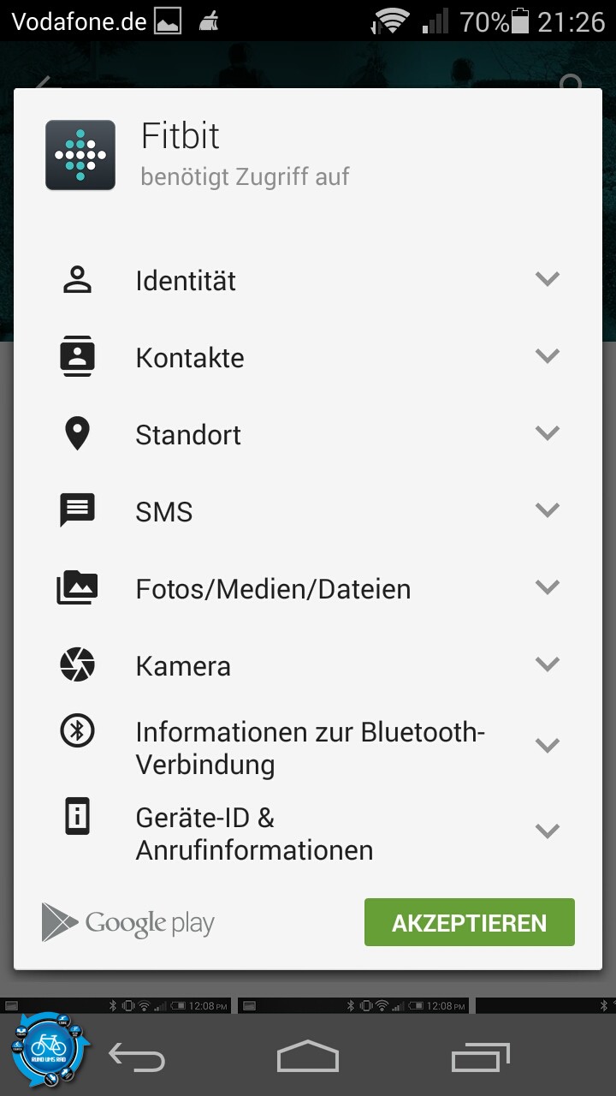Tap the Kamera shutter icon
Viewport: 616px width, 1096px height.
[77, 664]
